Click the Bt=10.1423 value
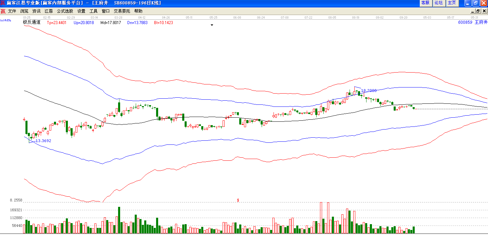Image resolution: width=488 pixels, height=235 pixels. [164, 23]
